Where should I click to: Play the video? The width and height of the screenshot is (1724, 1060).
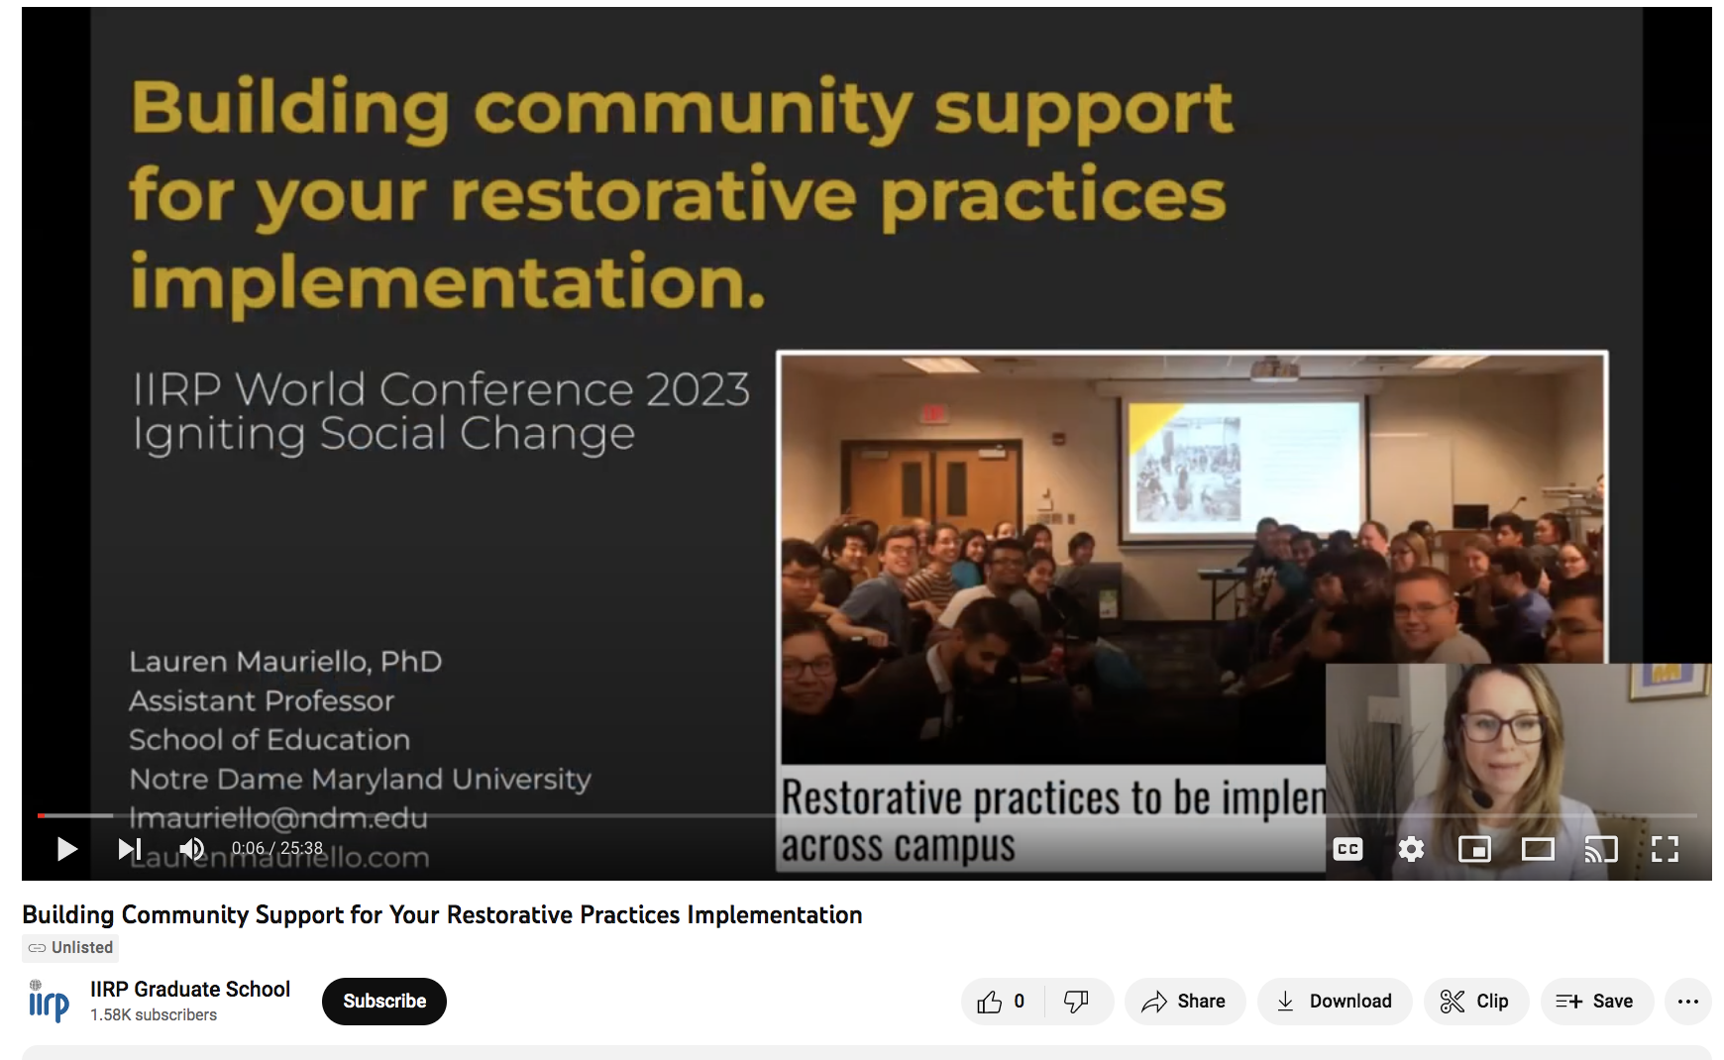[66, 849]
